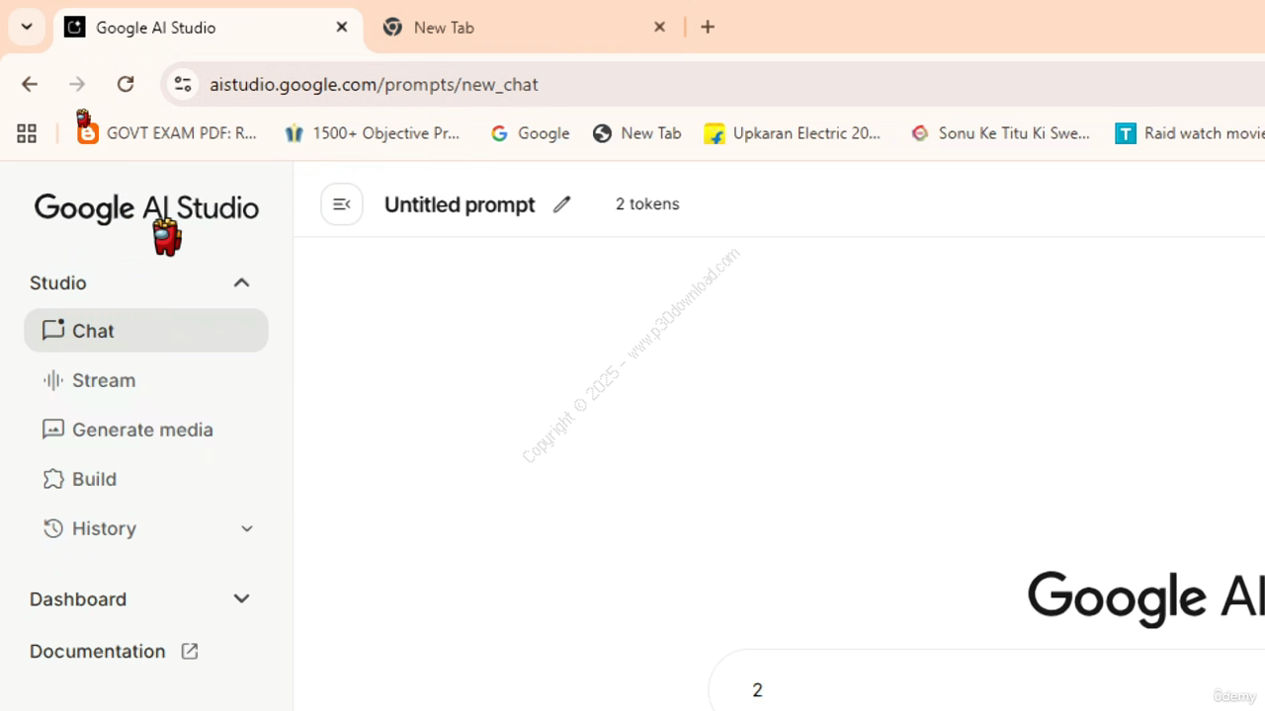The height and width of the screenshot is (711, 1265).
Task: Select Generate media in sidebar
Action: pyautogui.click(x=141, y=430)
